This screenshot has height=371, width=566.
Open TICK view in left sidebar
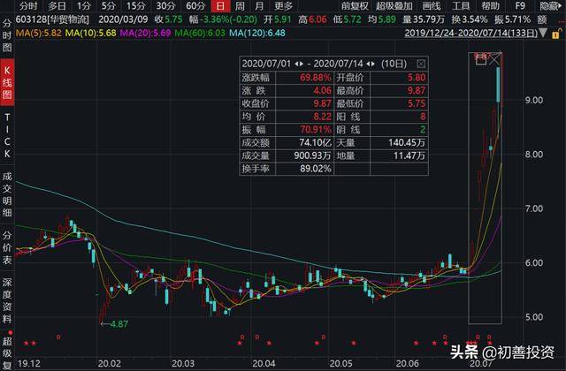coord(7,135)
